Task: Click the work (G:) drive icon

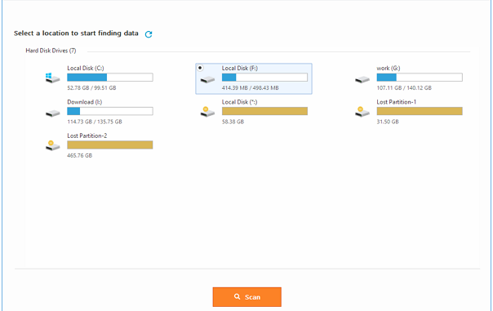Action: [x=362, y=79]
